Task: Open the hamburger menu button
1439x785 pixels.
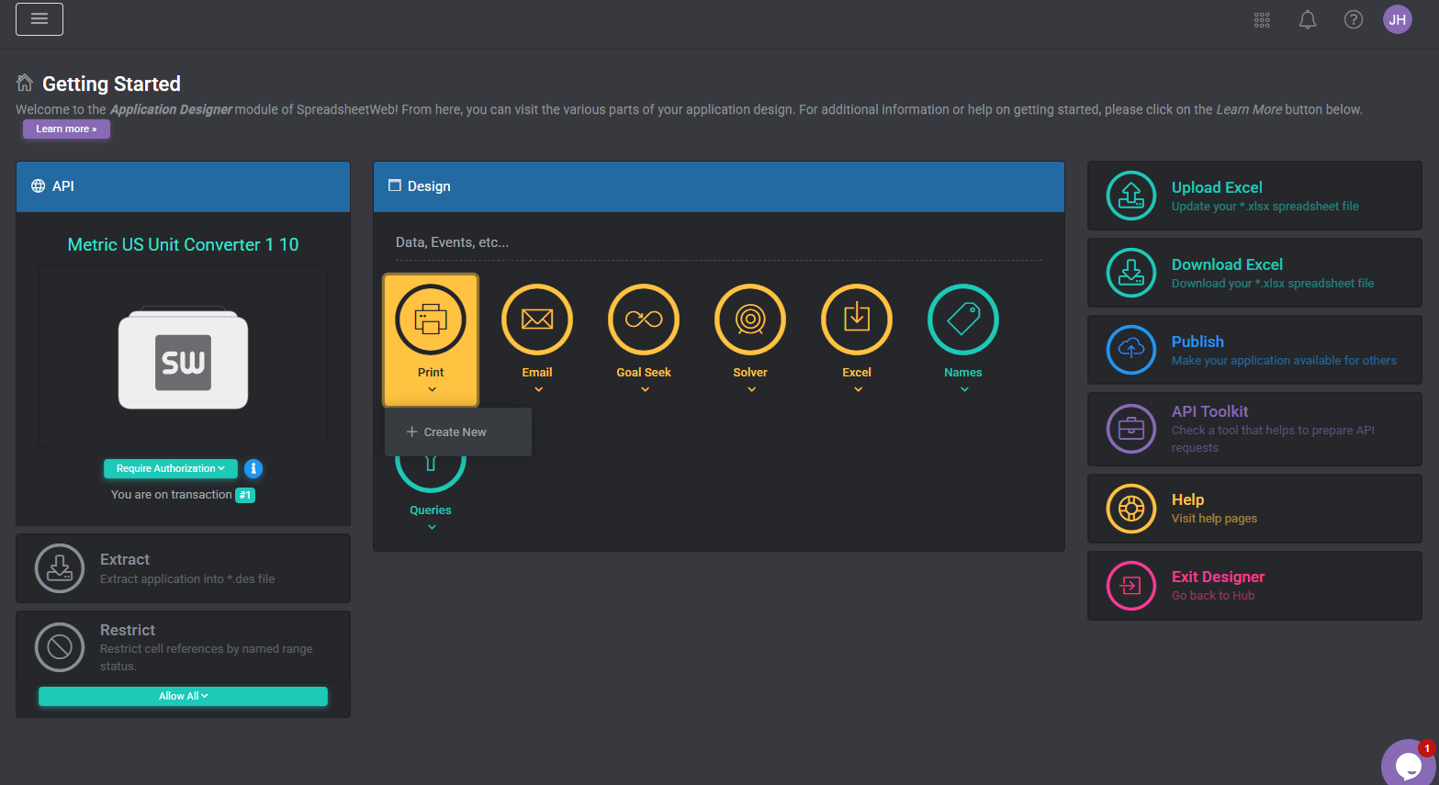Action: pos(39,19)
